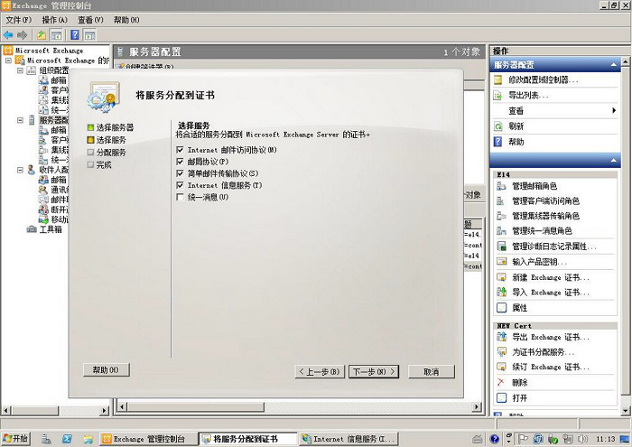Viewport: 632px width, 447px height.
Task: Click the 取消 button
Action: tap(430, 371)
